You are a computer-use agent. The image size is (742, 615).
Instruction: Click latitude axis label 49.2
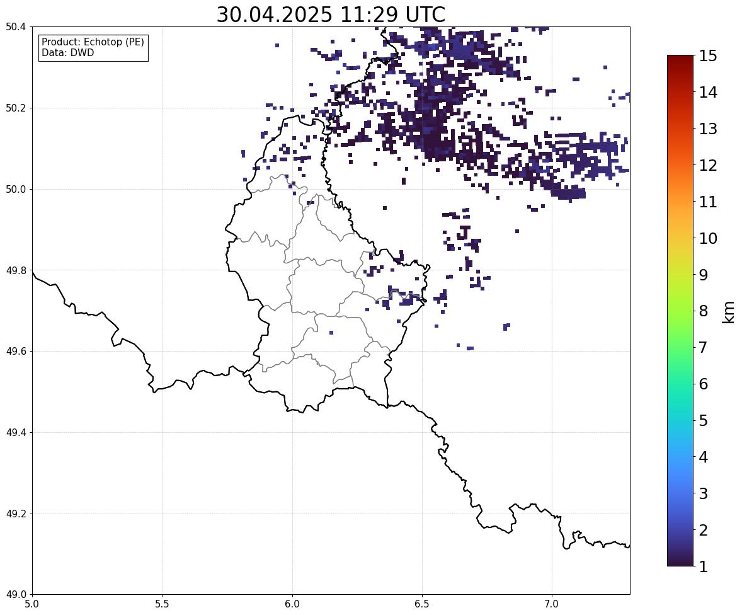[17, 514]
